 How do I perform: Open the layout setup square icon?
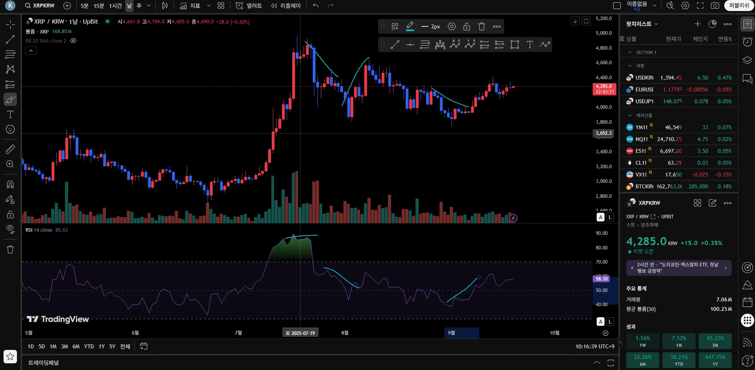pyautogui.click(x=617, y=6)
